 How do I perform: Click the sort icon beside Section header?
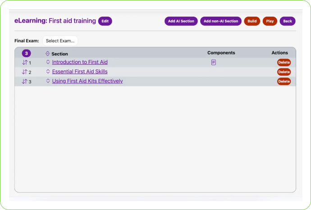pyautogui.click(x=48, y=54)
